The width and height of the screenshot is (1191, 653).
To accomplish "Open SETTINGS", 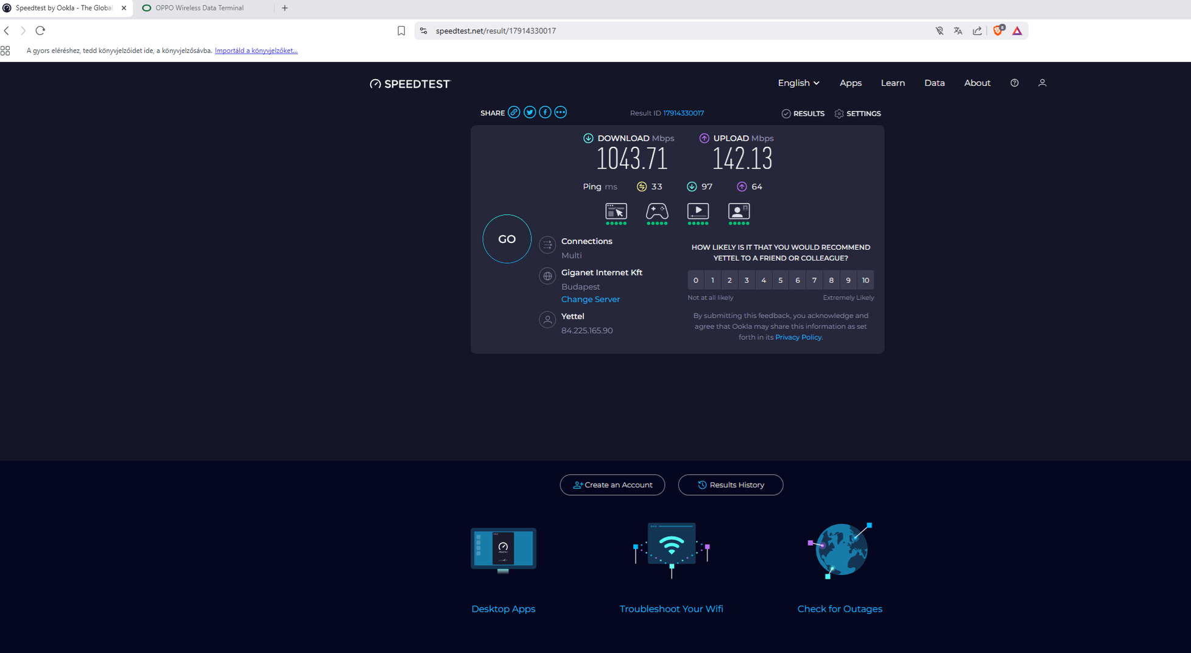I will [857, 114].
